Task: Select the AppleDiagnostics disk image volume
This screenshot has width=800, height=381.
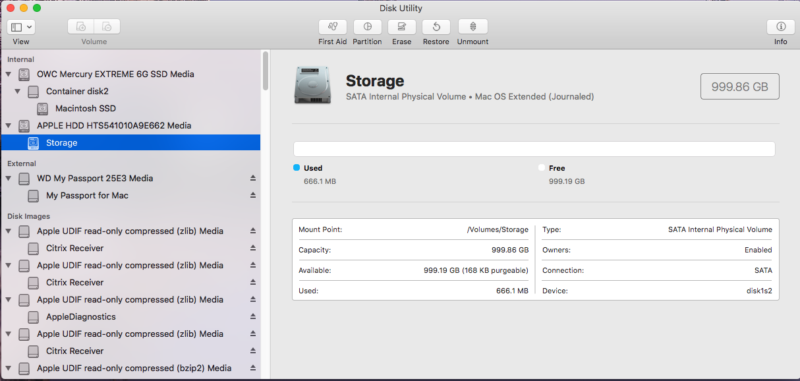Action: coord(81,317)
